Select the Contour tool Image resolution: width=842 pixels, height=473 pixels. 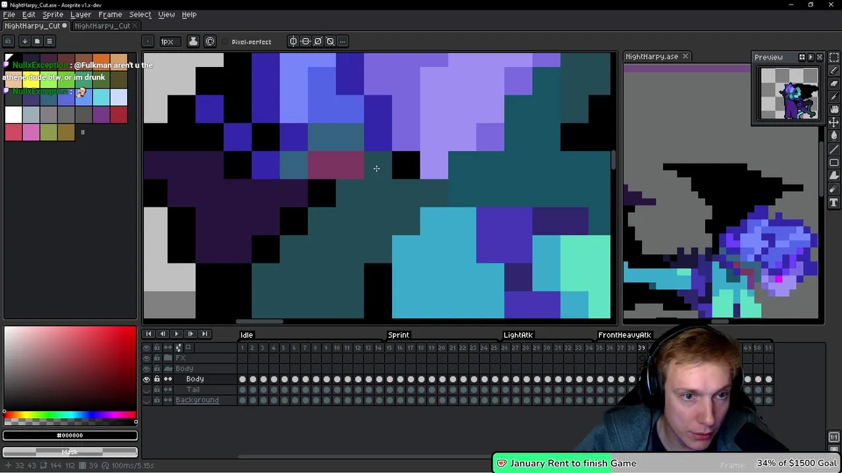coord(834,175)
